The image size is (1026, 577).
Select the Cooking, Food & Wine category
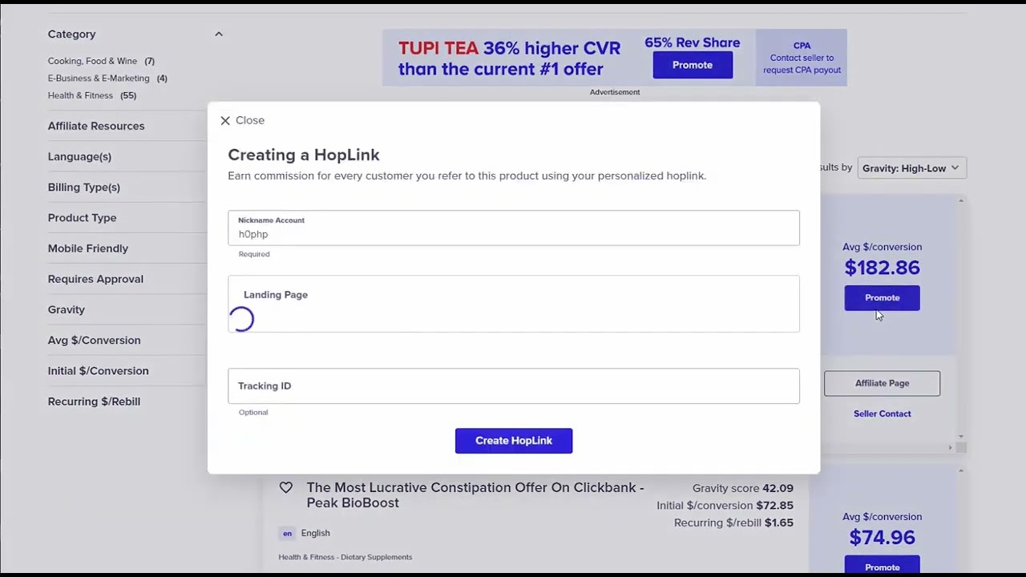click(x=101, y=61)
